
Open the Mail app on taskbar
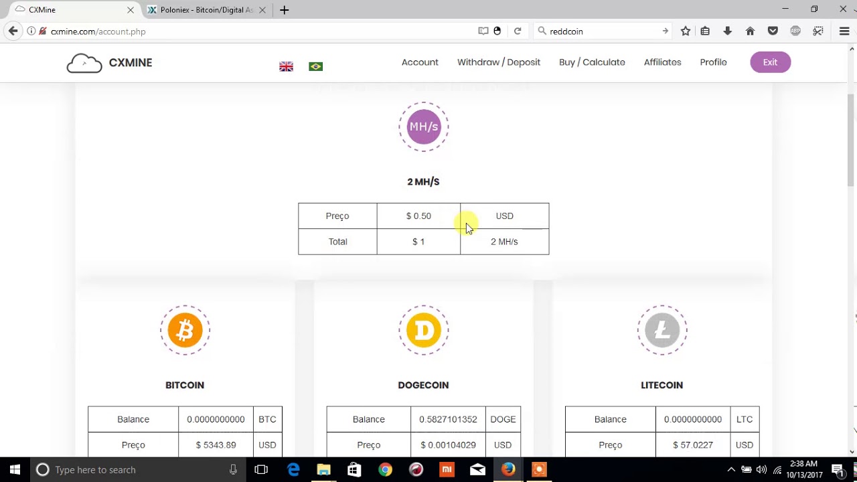[x=477, y=469]
